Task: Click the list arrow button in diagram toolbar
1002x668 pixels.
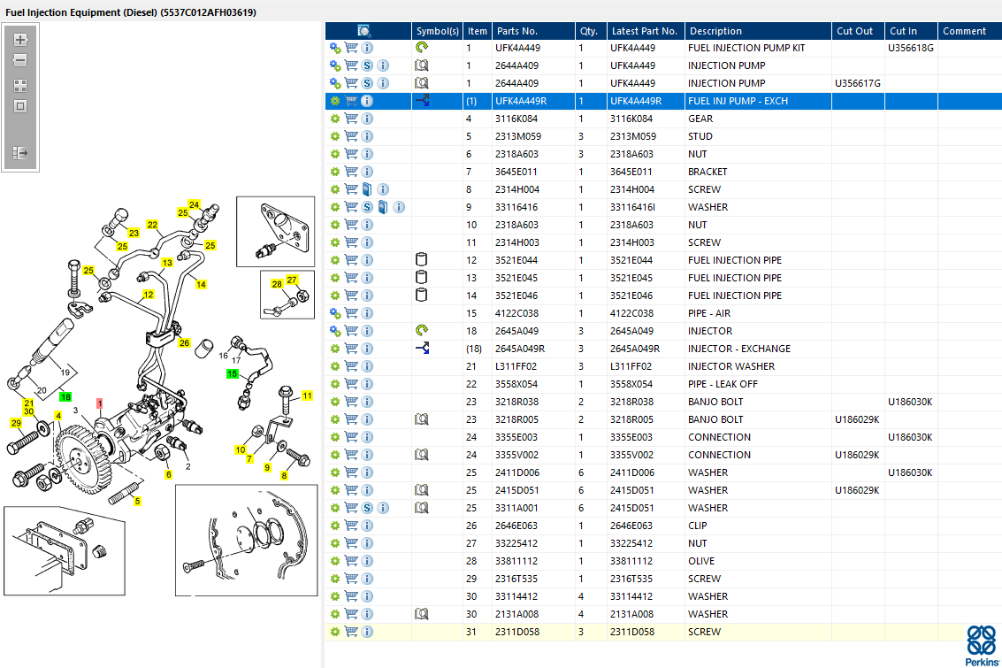Action: pos(20,153)
